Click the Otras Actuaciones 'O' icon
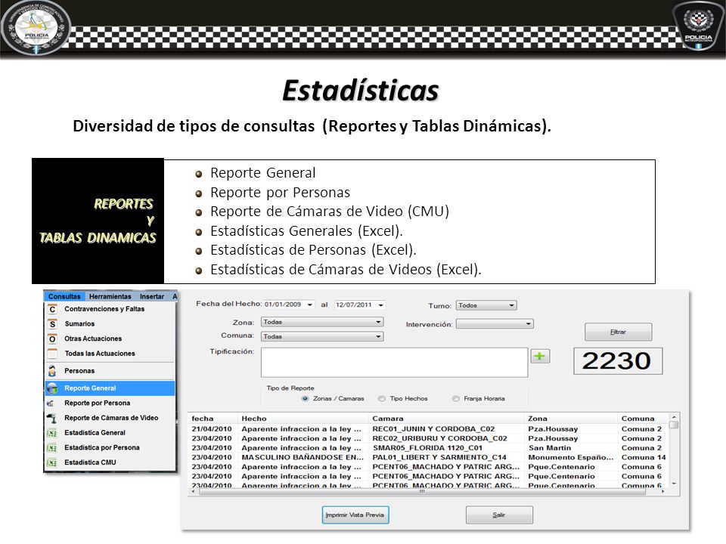Image resolution: width=726 pixels, height=544 pixels. (52, 338)
